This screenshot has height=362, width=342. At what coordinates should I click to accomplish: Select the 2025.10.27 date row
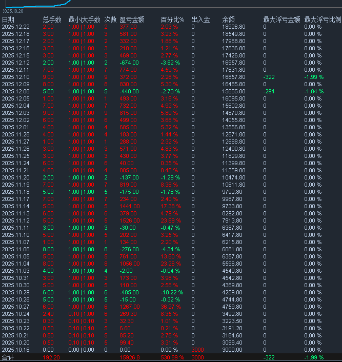tap(15, 307)
